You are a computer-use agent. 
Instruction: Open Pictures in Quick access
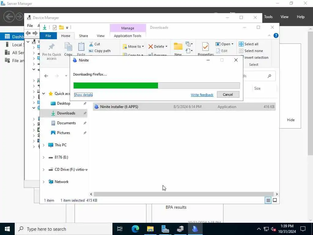(64, 133)
